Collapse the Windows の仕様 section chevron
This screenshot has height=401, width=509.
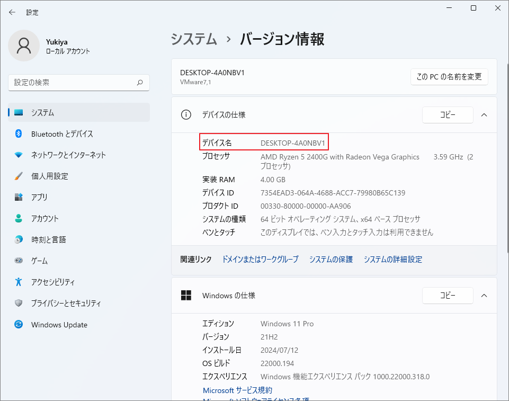tap(484, 296)
